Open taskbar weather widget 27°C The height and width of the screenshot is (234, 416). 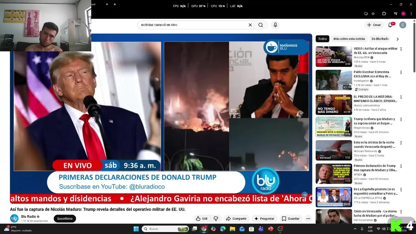18,229
